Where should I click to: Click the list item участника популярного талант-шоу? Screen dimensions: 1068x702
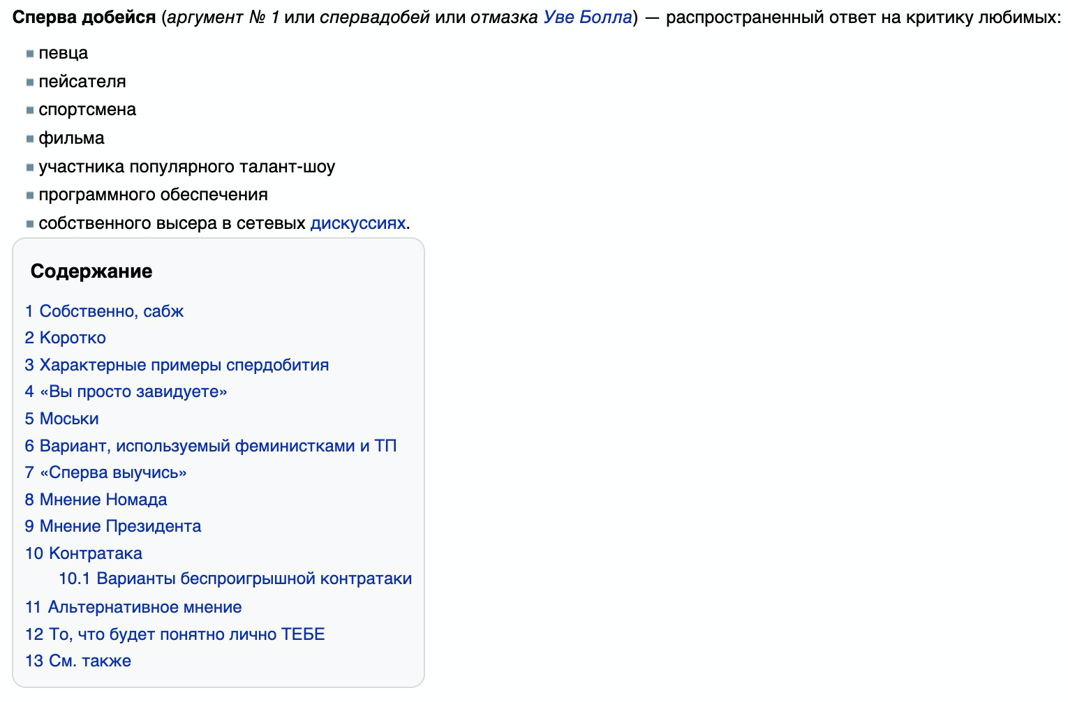tap(186, 167)
